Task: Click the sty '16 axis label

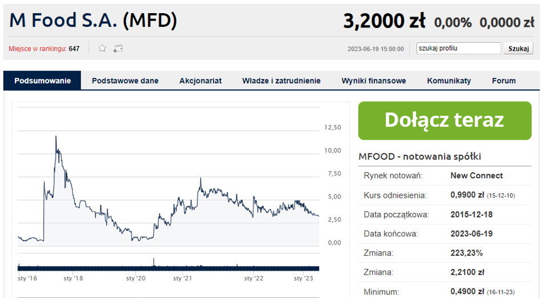Action: pos(27,278)
